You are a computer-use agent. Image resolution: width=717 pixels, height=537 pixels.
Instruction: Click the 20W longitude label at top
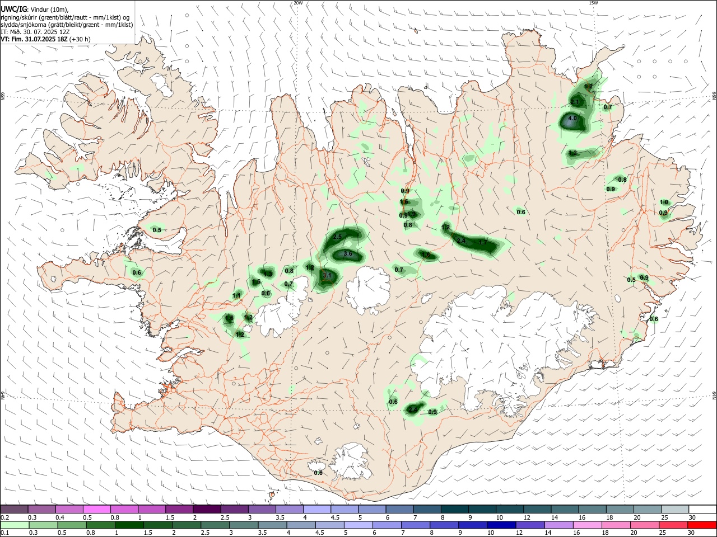pyautogui.click(x=298, y=3)
